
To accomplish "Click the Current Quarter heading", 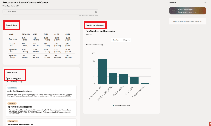I will click(11, 72).
